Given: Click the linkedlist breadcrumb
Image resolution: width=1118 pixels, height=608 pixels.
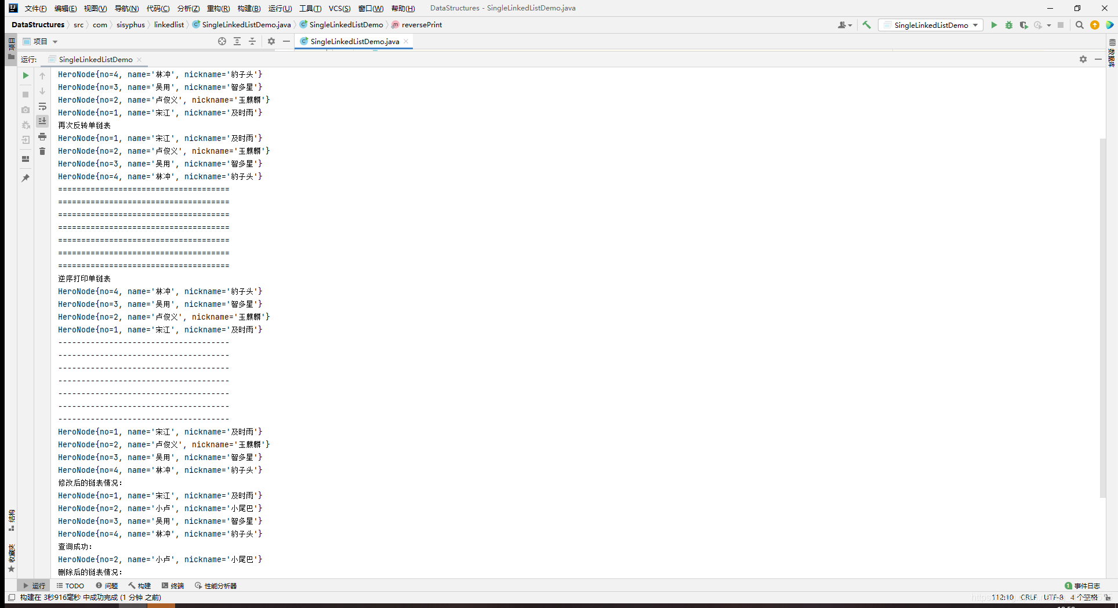Looking at the screenshot, I should [169, 24].
